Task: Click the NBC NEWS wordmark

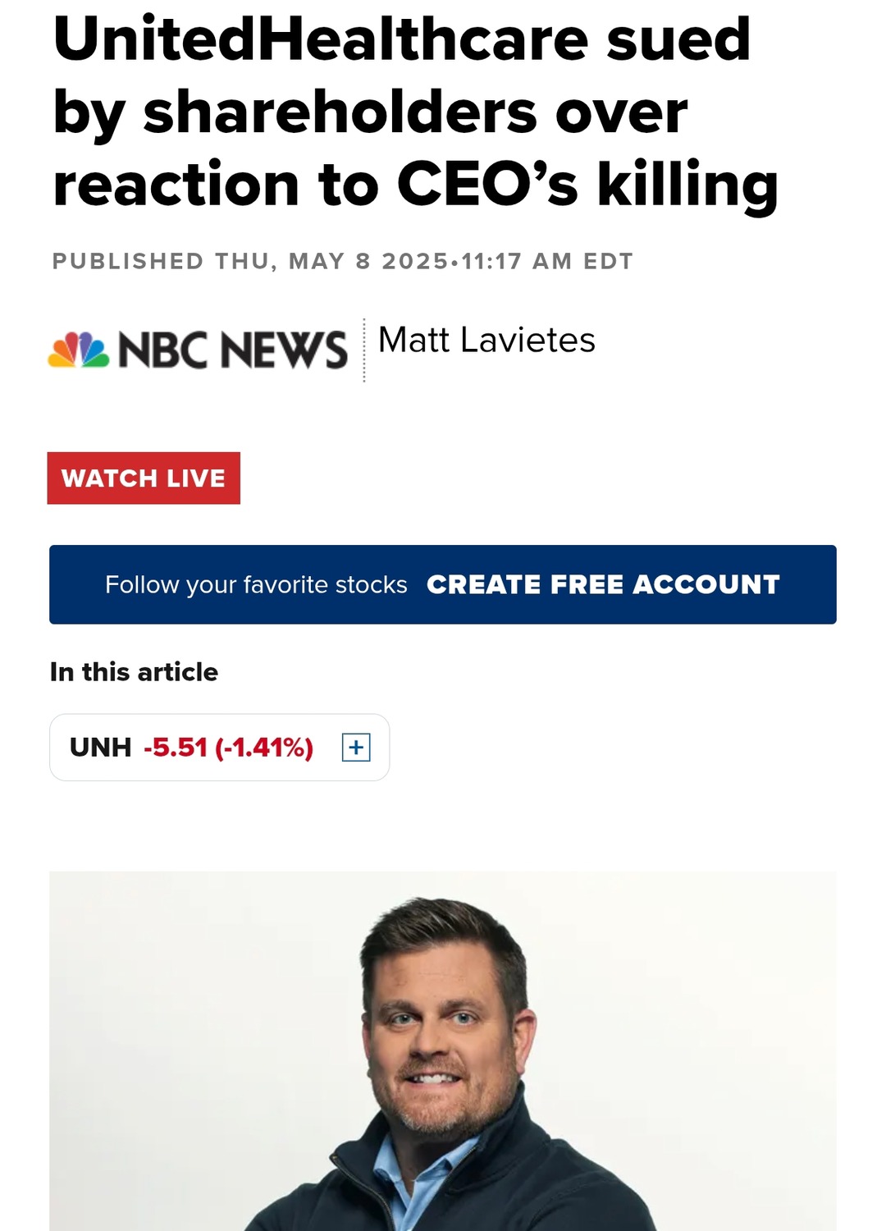Action: pyautogui.click(x=233, y=350)
